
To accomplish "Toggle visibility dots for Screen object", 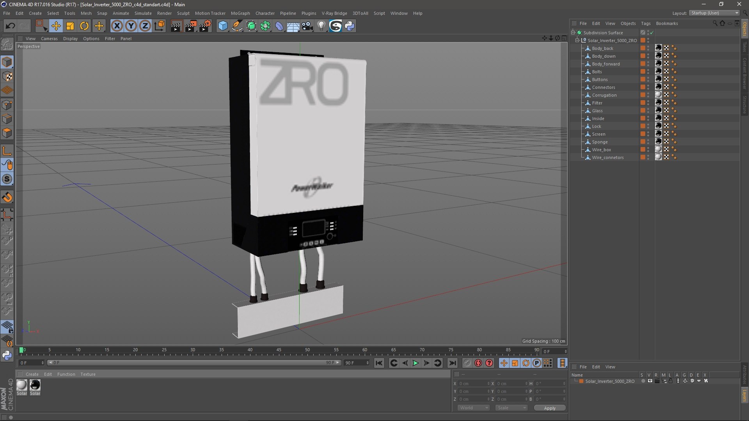I will [x=648, y=134].
